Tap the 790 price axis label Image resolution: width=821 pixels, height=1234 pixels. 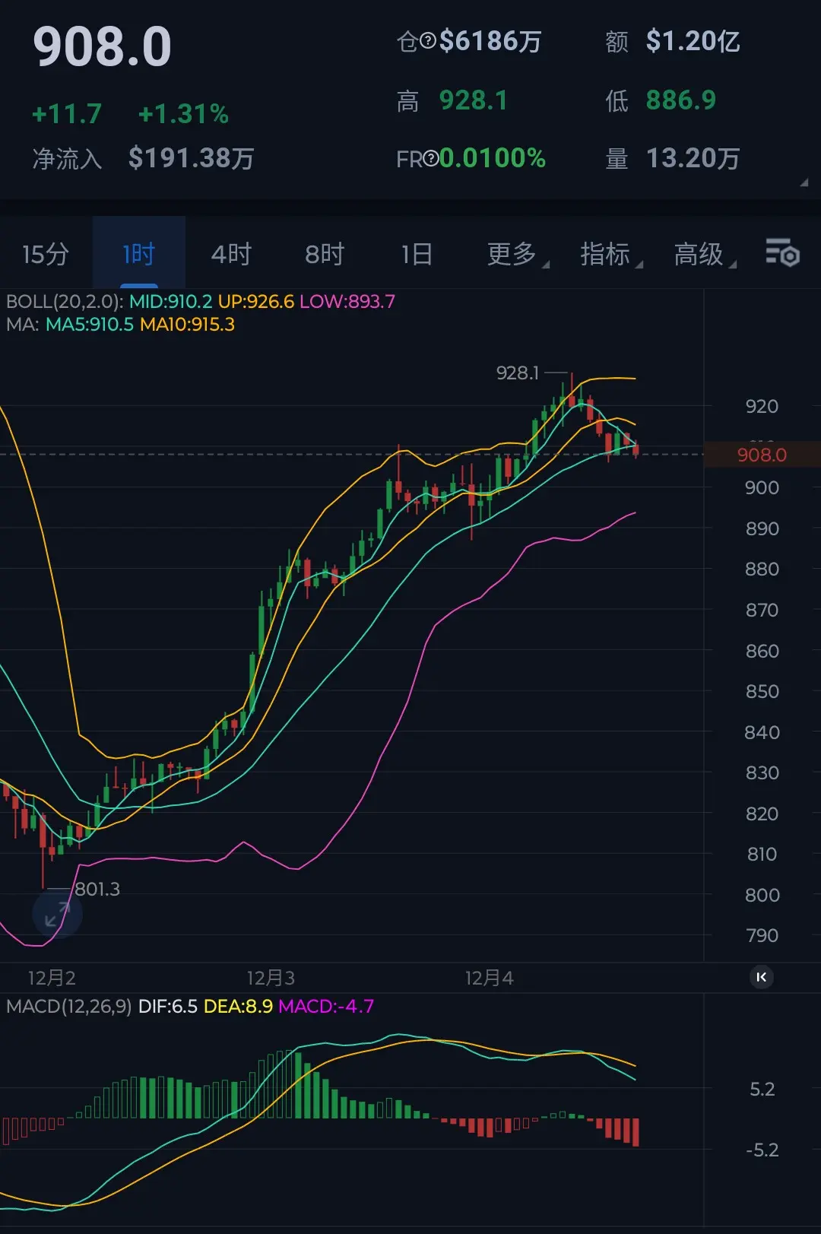[762, 935]
